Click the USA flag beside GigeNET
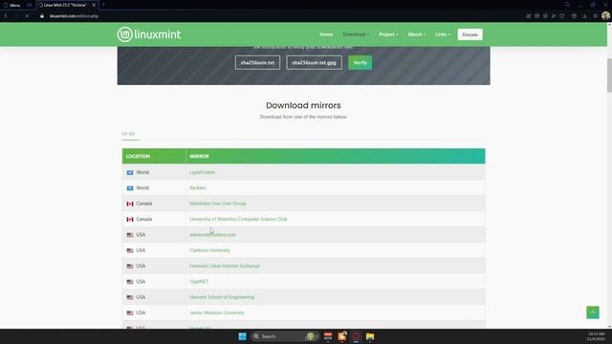This screenshot has width=612, height=344. pyautogui.click(x=130, y=282)
